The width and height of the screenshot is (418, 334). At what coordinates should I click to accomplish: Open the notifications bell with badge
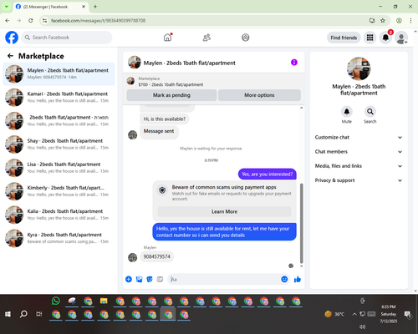(385, 38)
